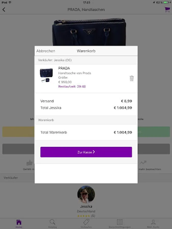Open the seller name Jessika link
The image size is (172, 229).
[86, 206]
